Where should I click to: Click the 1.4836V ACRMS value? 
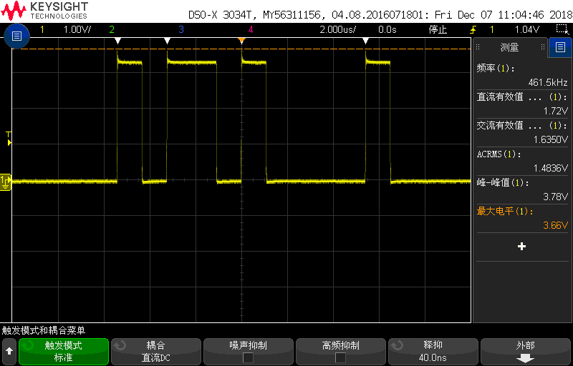point(551,169)
